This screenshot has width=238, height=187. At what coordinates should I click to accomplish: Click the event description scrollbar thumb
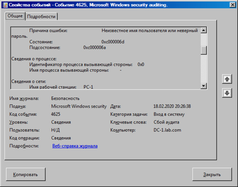tap(203, 50)
